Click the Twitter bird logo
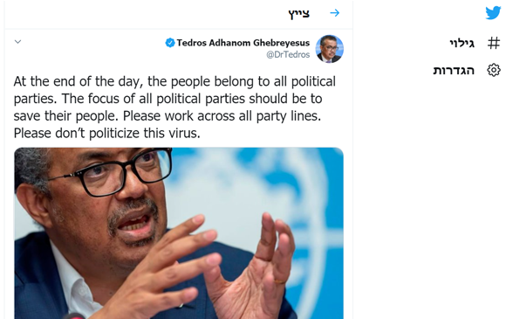Viewport: 506px width, 319px height. [x=493, y=13]
